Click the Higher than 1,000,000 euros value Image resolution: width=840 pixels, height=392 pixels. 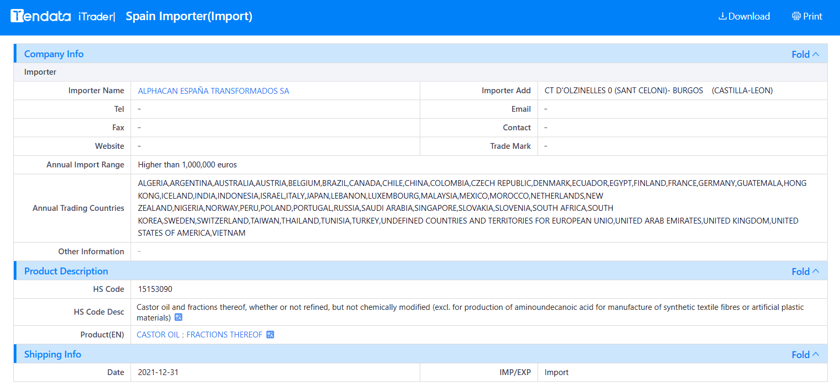pyautogui.click(x=187, y=165)
